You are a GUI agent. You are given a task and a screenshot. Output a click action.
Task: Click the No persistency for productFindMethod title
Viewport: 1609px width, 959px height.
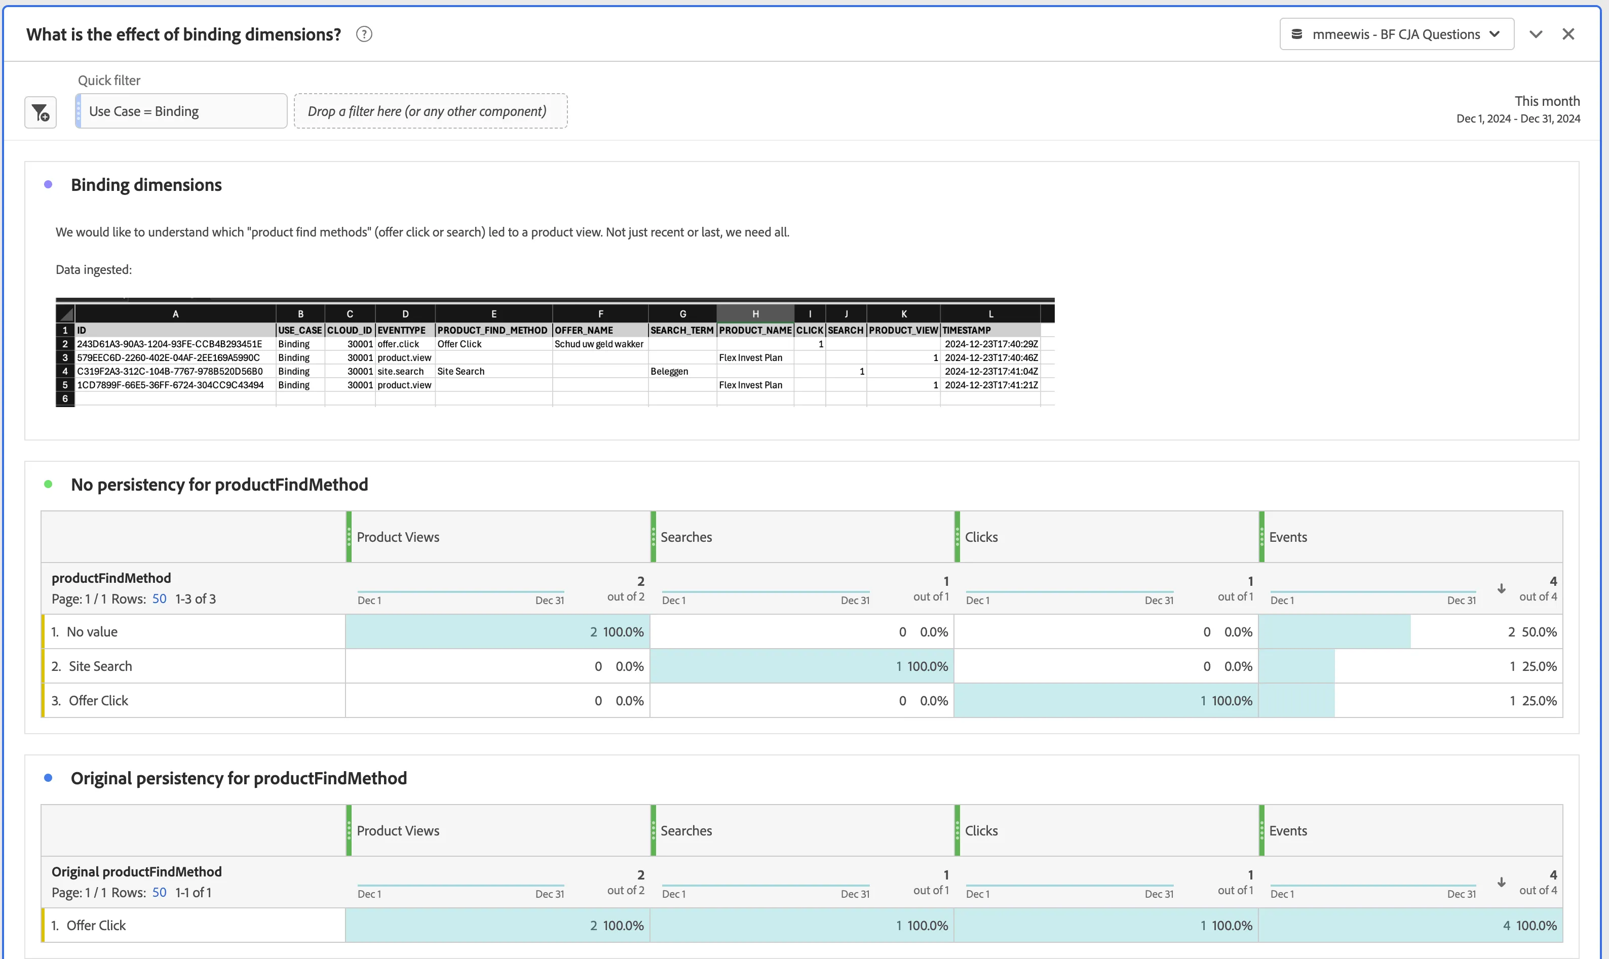click(219, 485)
